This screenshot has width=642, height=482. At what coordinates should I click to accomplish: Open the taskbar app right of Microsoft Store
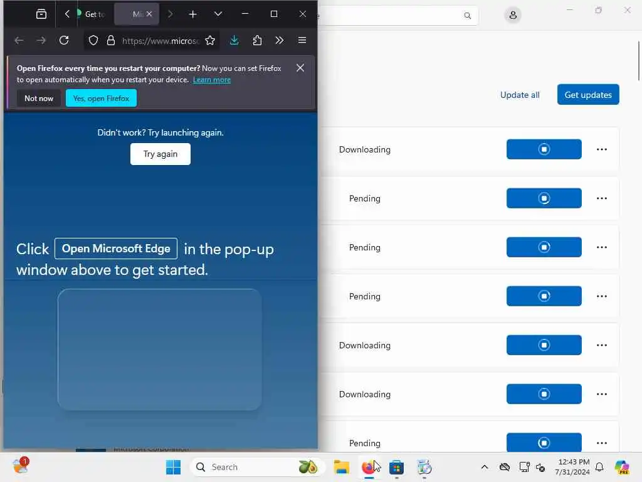pyautogui.click(x=424, y=467)
